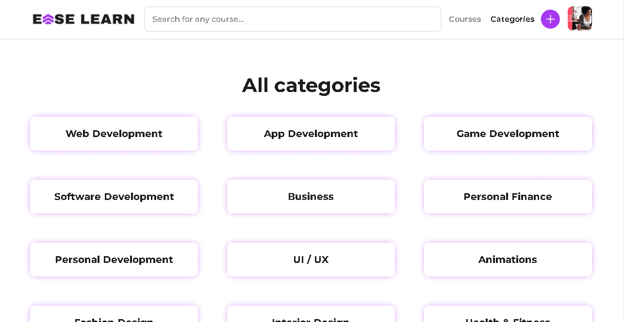Image resolution: width=624 pixels, height=322 pixels.
Task: Click the Ease Learn logo
Action: pos(83,19)
